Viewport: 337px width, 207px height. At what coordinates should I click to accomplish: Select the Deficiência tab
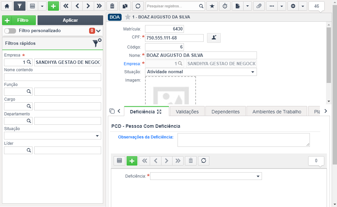click(142, 112)
